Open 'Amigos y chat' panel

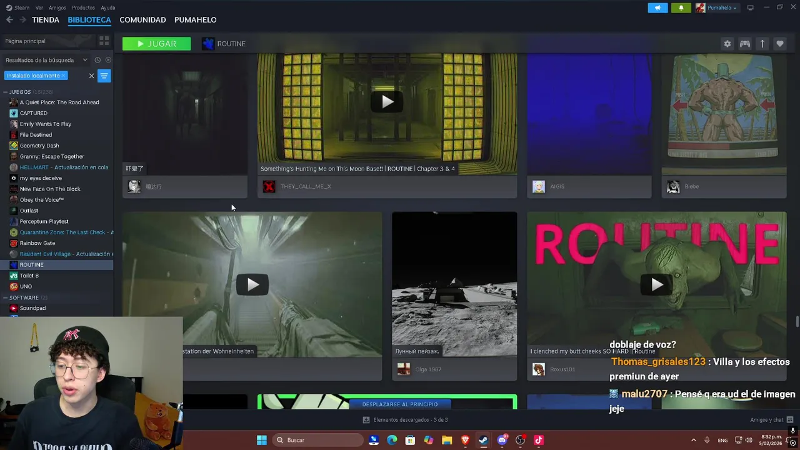[771, 420]
